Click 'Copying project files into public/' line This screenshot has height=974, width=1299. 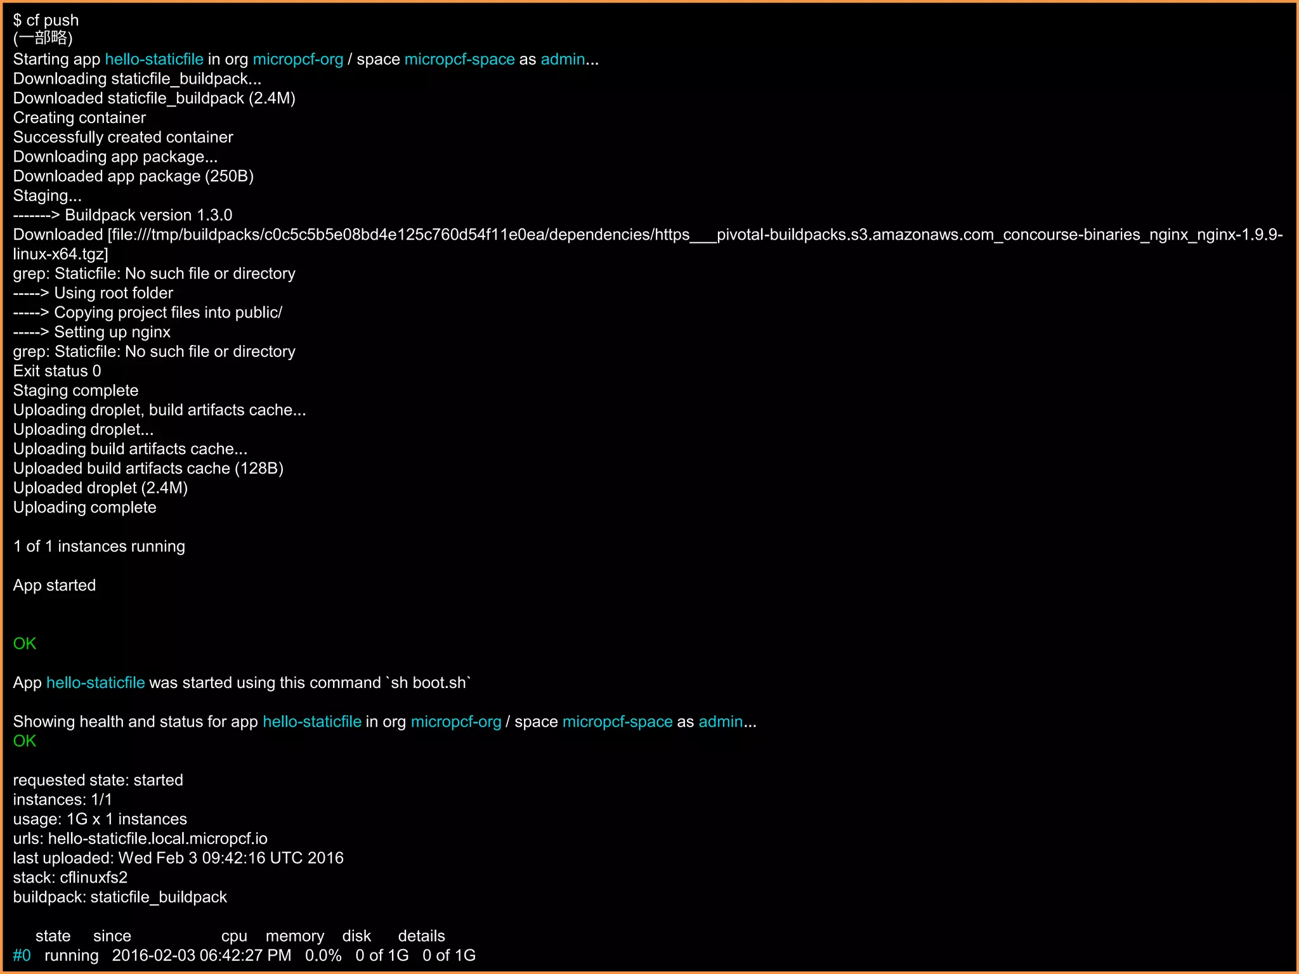tap(148, 313)
